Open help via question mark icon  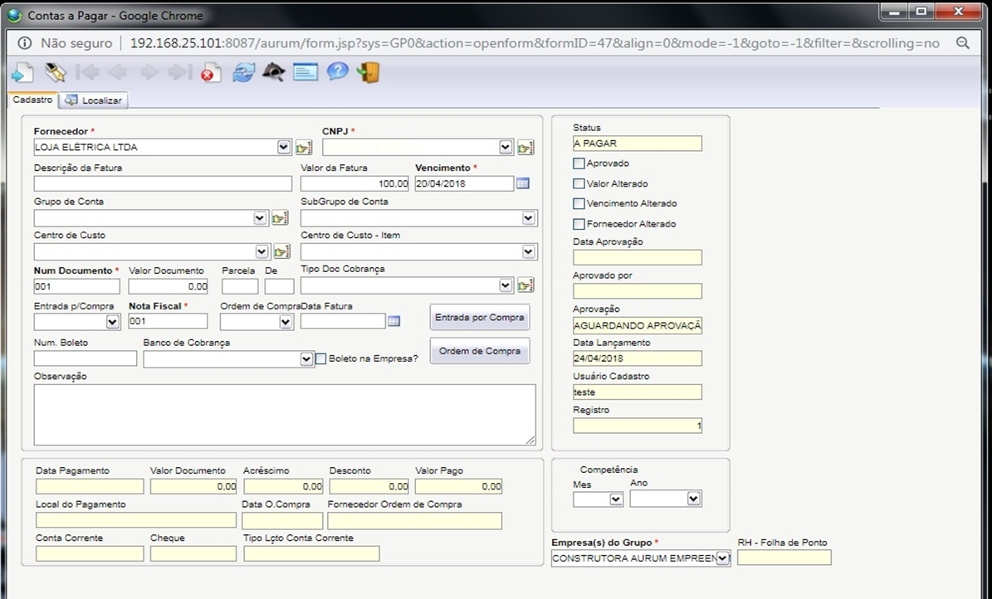337,72
